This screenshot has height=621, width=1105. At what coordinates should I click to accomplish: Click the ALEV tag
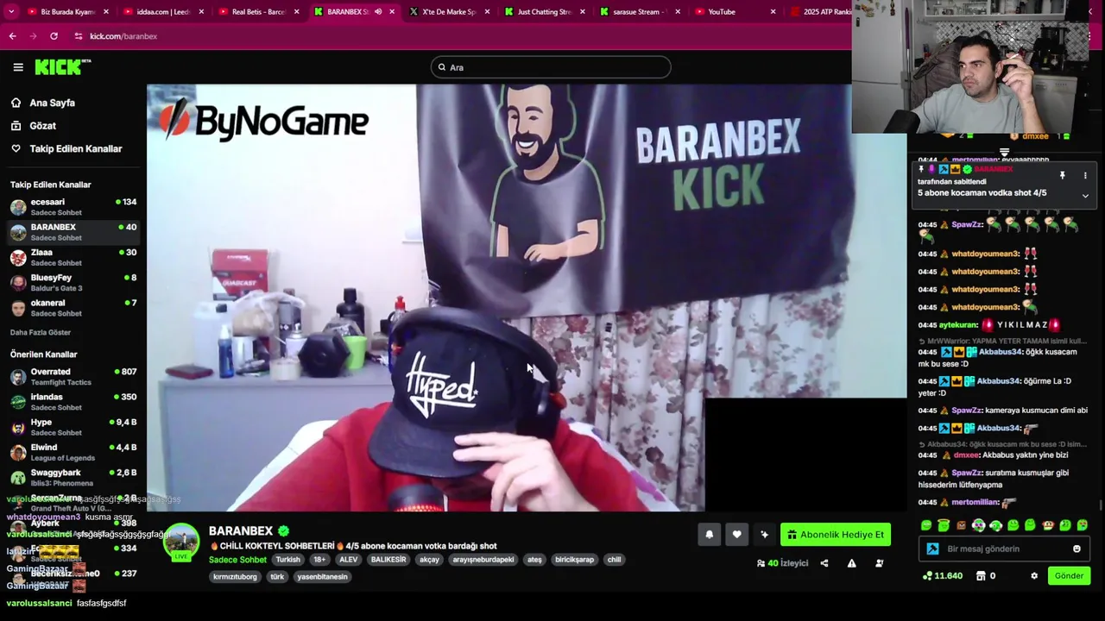point(348,560)
